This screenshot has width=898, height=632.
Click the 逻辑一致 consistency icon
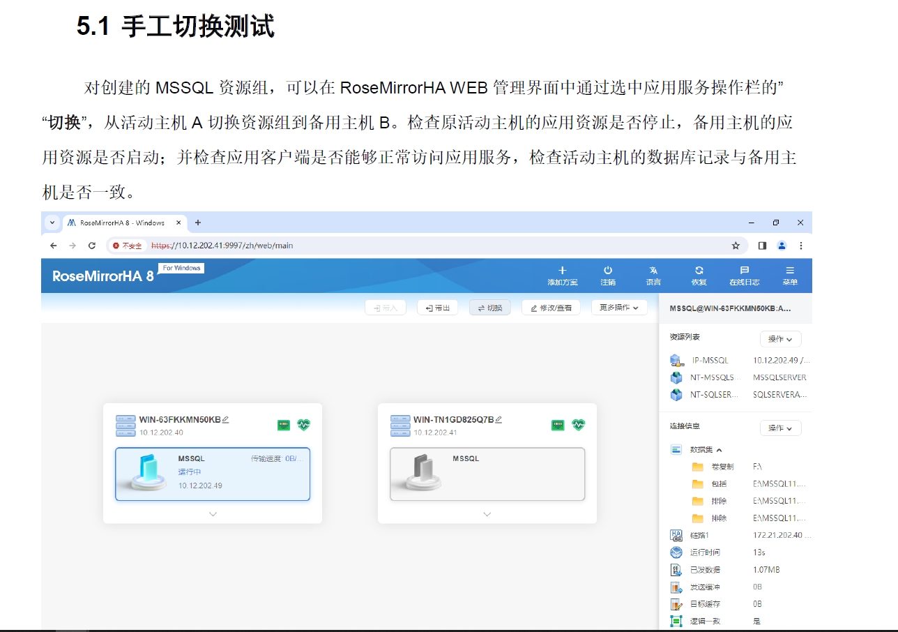pos(676,621)
